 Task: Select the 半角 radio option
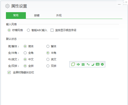(48, 53)
